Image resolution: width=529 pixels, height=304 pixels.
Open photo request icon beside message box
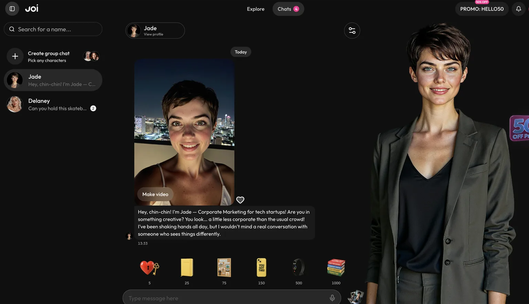[x=355, y=297]
